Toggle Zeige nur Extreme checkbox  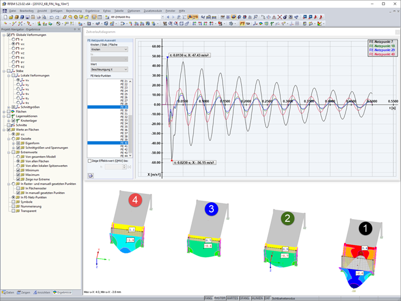coord(18,179)
